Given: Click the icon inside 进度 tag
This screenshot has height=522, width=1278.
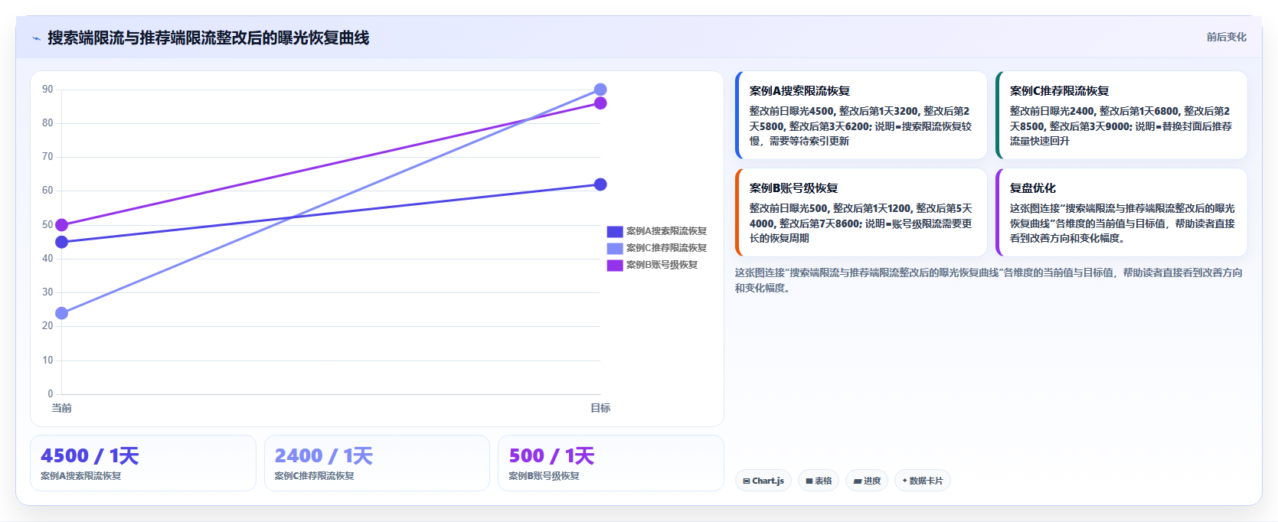Looking at the screenshot, I should (x=858, y=481).
